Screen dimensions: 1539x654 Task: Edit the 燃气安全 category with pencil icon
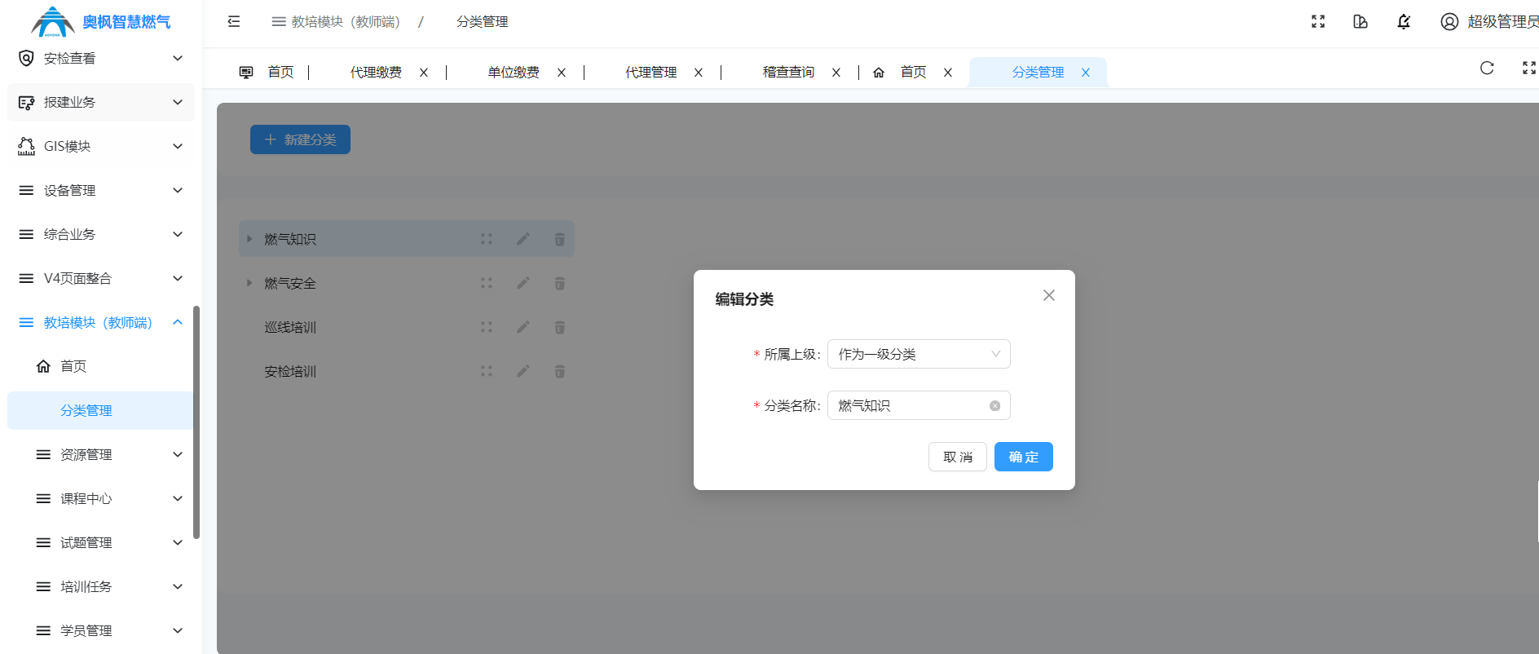(x=523, y=283)
